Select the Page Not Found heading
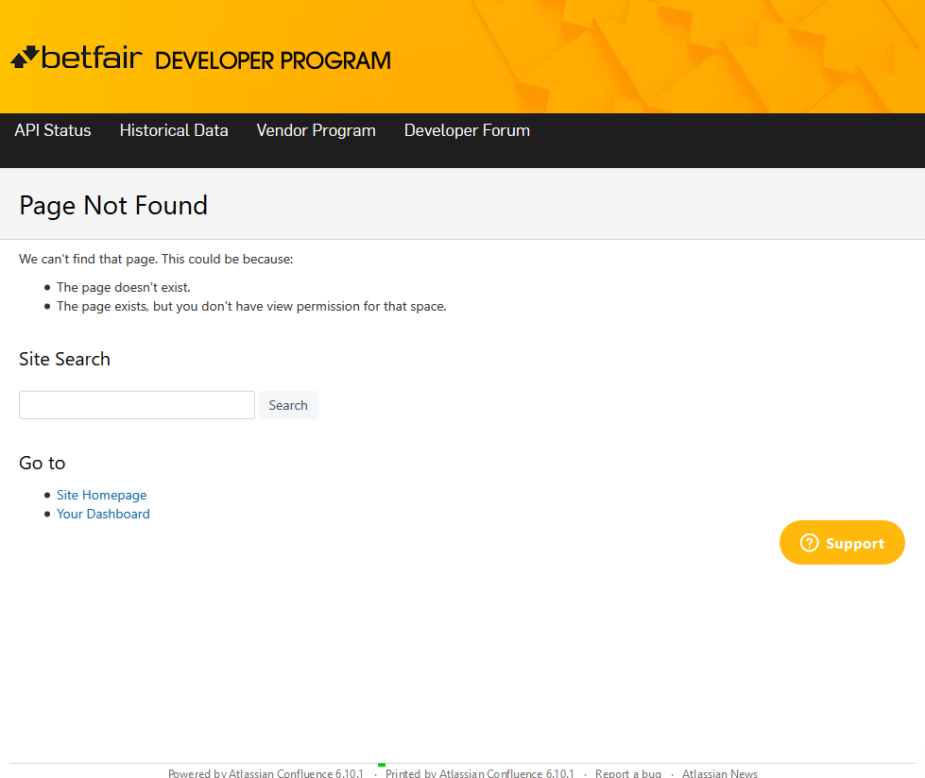The height and width of the screenshot is (778, 925). pyautogui.click(x=113, y=205)
